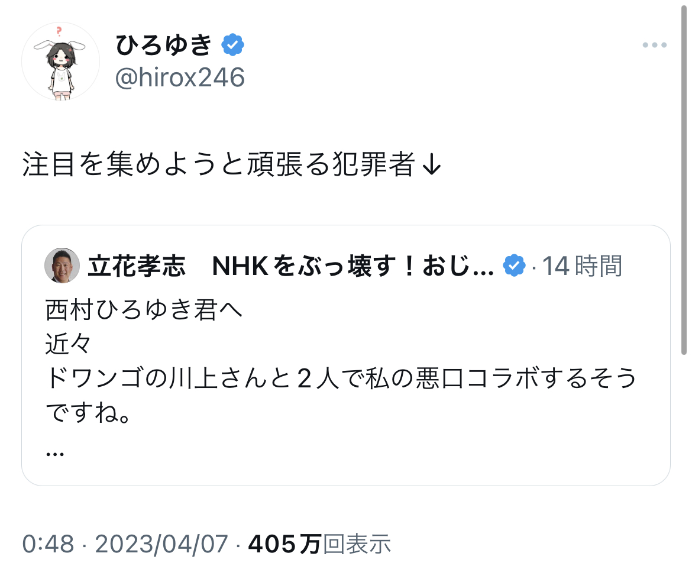This screenshot has width=692, height=579.
Task: Select the 西村ひろゆき君へ line in quote
Action: 144,310
